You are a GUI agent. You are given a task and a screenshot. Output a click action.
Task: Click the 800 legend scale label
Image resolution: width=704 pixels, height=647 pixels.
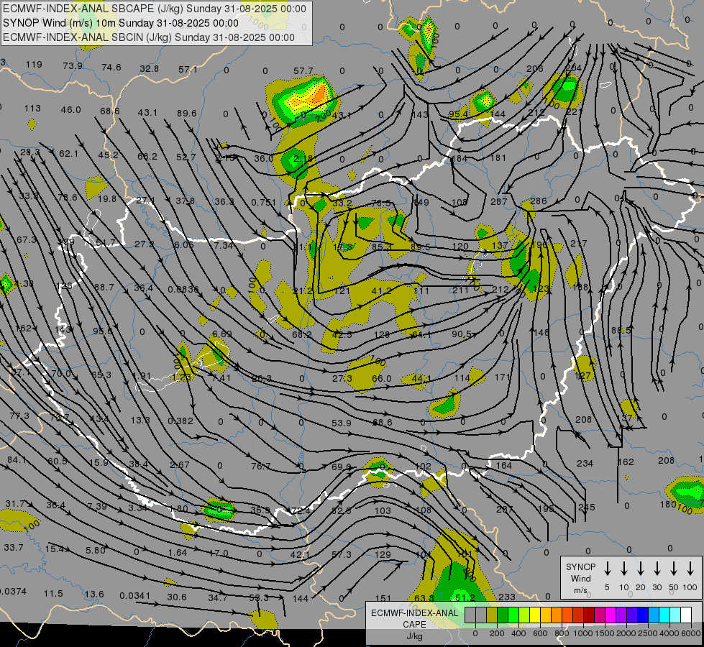pyautogui.click(x=562, y=633)
